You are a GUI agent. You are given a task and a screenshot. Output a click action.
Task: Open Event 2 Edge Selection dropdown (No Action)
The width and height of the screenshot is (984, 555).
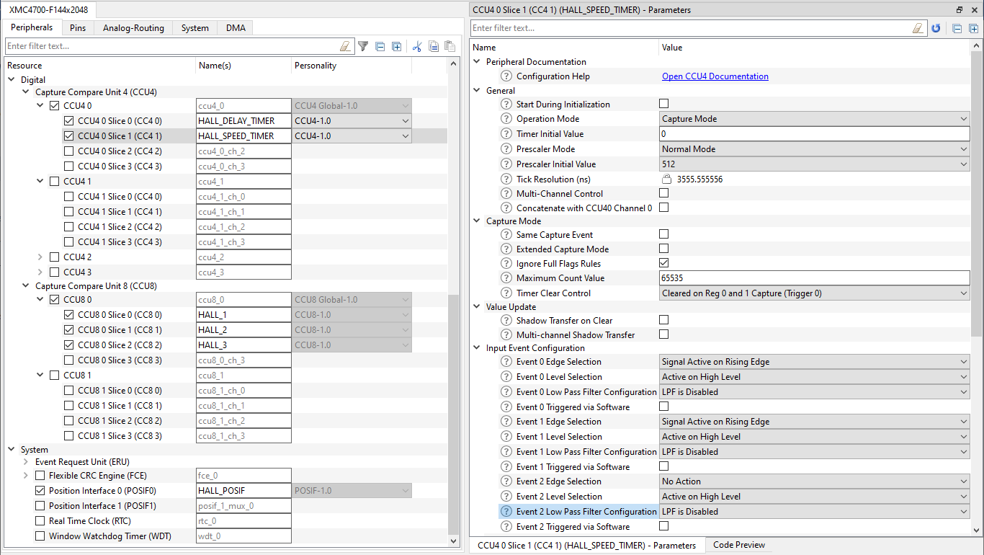pos(815,481)
